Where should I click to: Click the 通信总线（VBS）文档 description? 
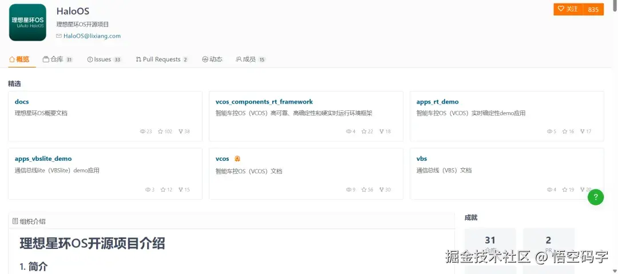[444, 170]
